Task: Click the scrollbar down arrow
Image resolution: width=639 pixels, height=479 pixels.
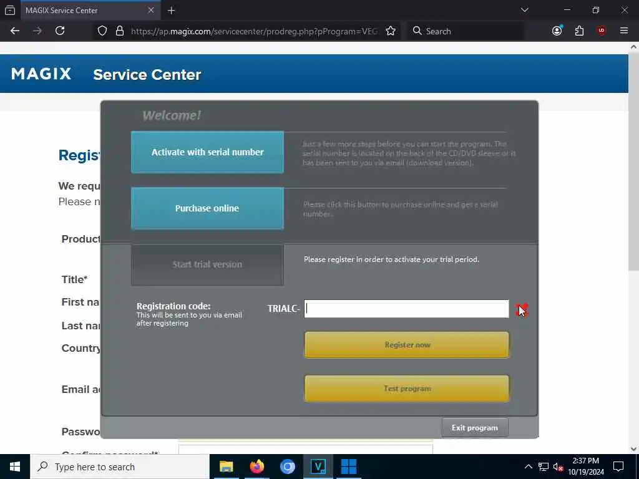Action: (633, 449)
